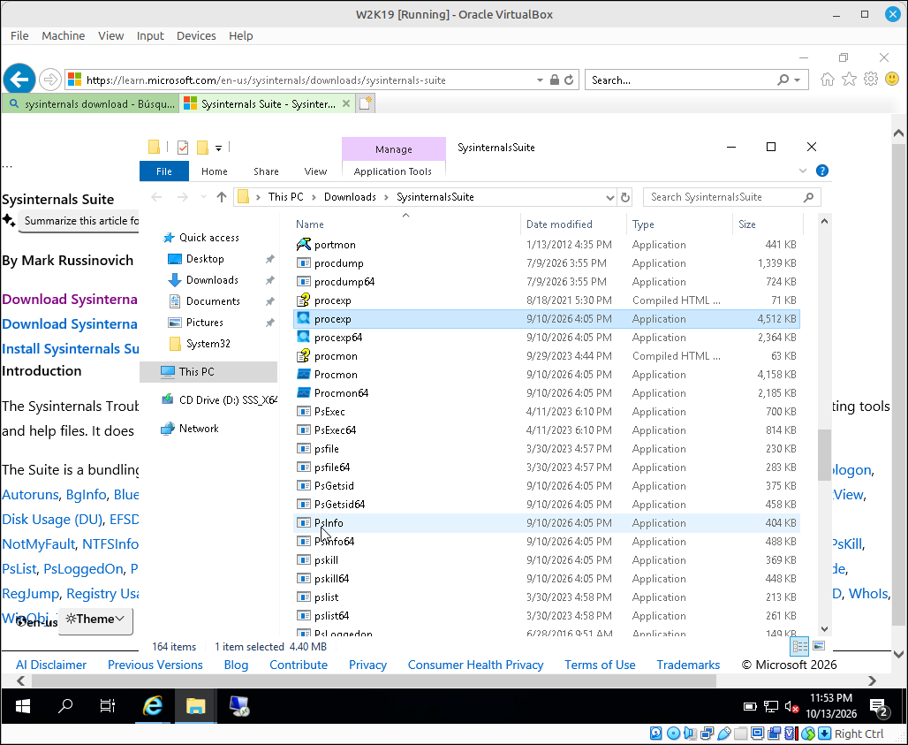Click the pskill file name
Image resolution: width=908 pixels, height=745 pixels.
(x=326, y=559)
